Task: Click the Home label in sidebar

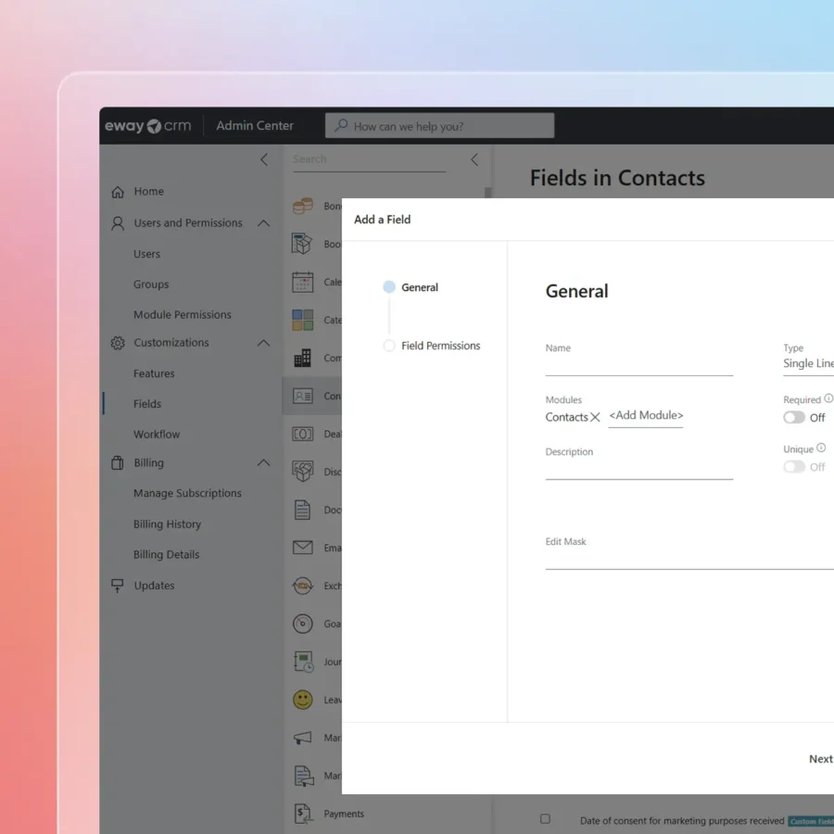Action: pyautogui.click(x=149, y=192)
